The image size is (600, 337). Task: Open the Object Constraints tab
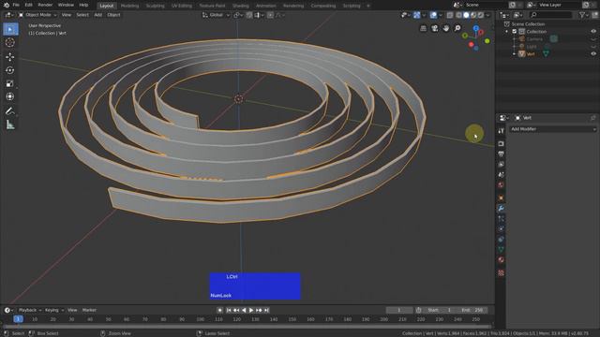[x=501, y=240]
